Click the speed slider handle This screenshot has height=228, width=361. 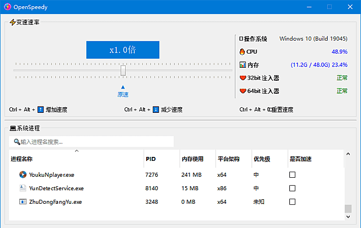tap(123, 71)
